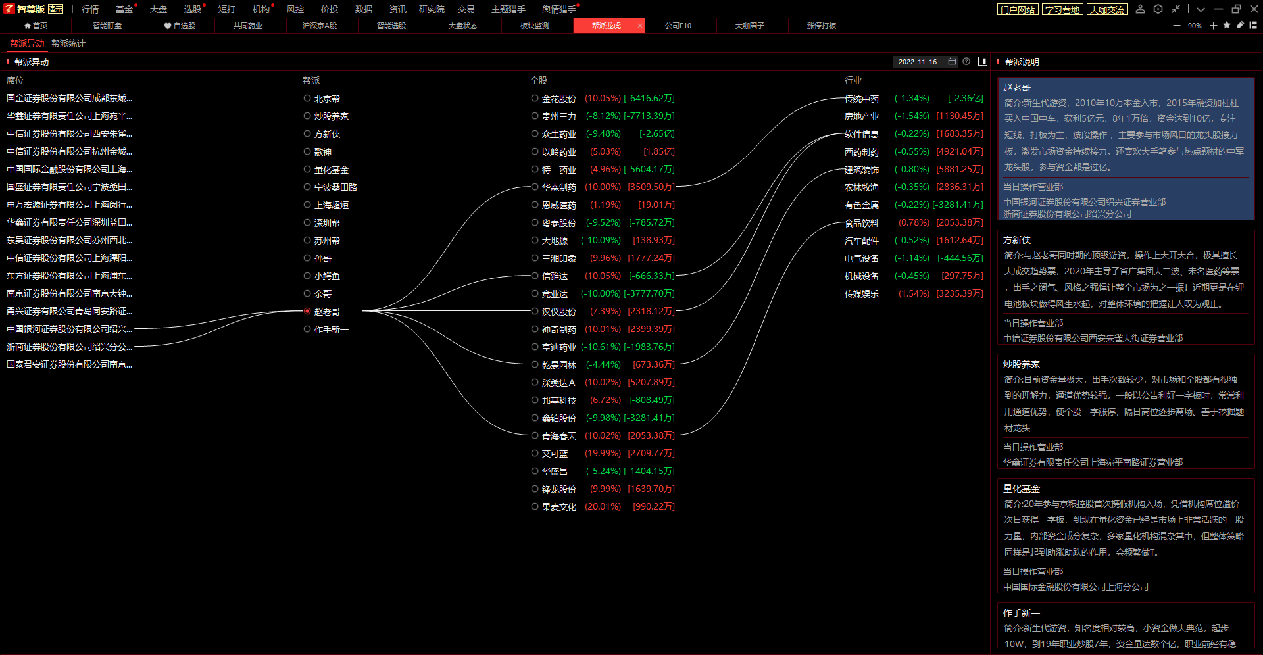Open the hexagon settings icon
This screenshot has height=655, width=1263.
point(1158,9)
